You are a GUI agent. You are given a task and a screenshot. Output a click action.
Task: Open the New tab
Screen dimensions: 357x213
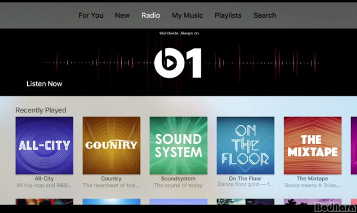(x=122, y=15)
